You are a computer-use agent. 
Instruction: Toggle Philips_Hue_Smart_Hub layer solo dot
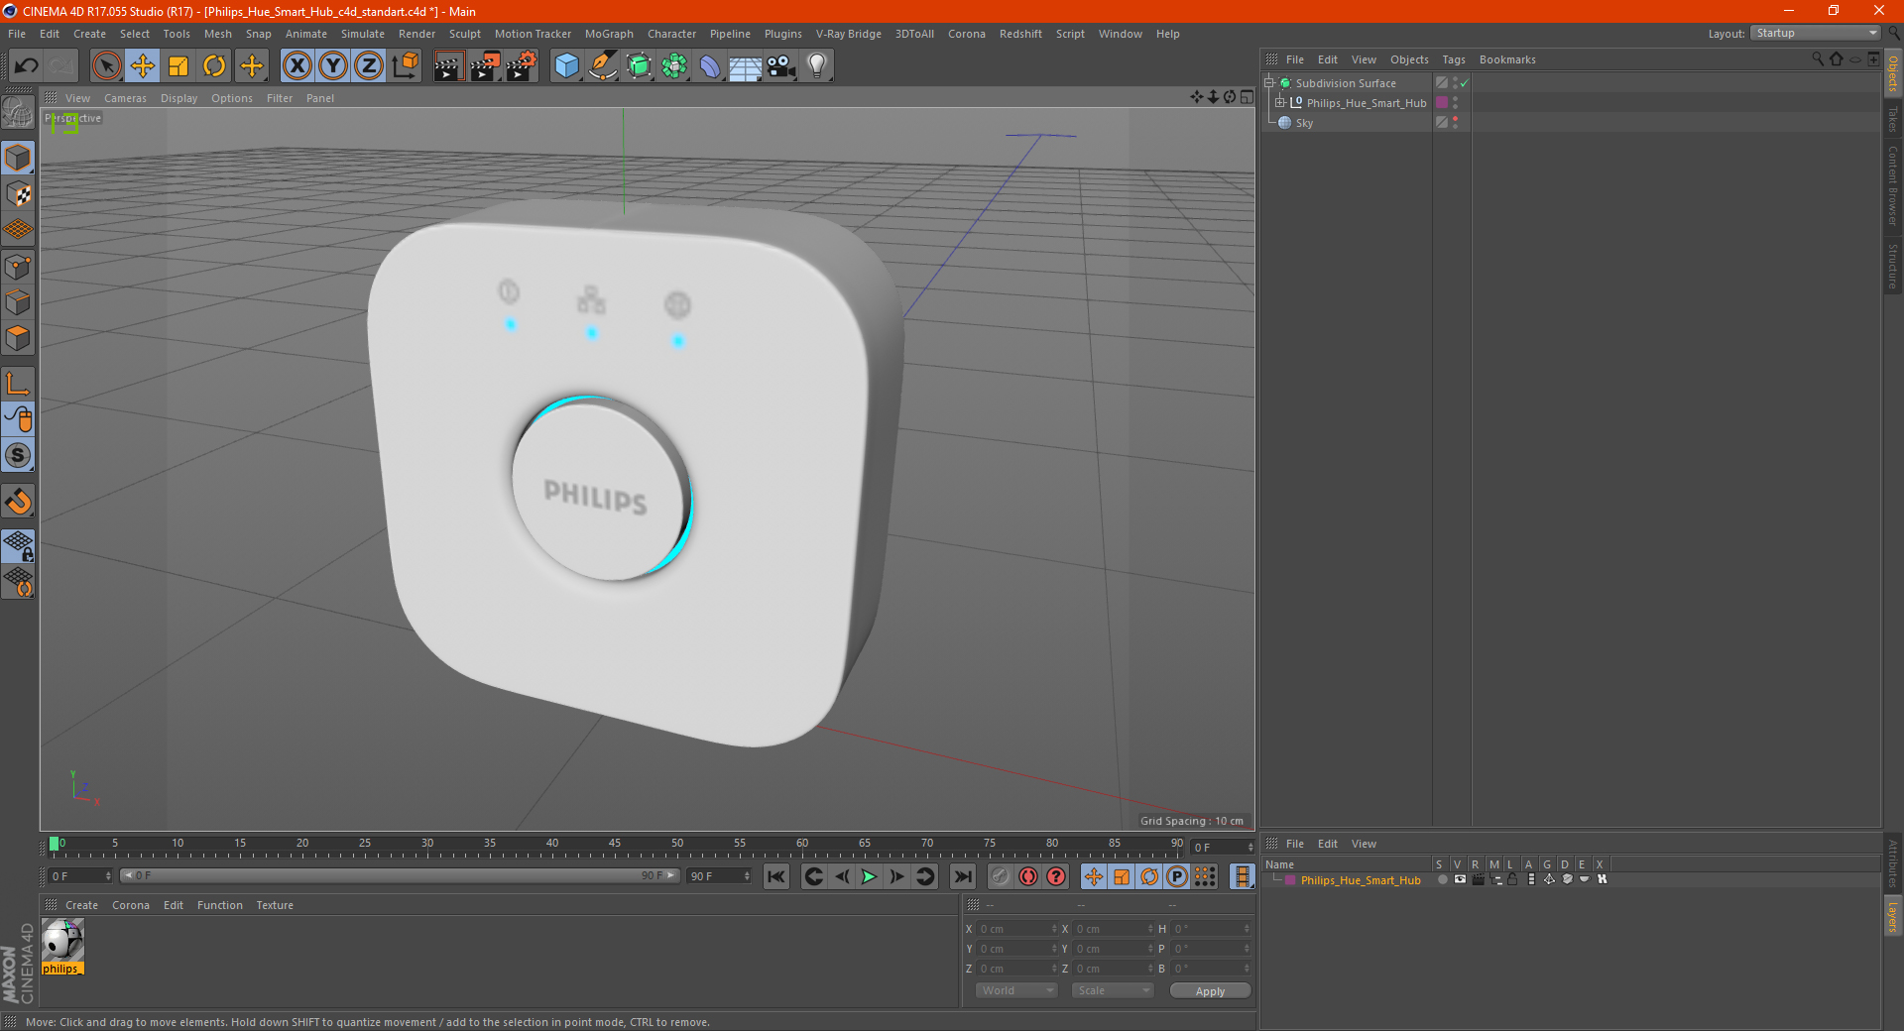coord(1441,879)
